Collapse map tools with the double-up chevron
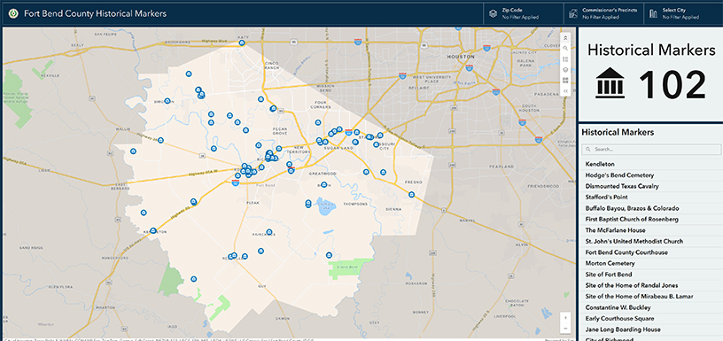This screenshot has width=723, height=341. click(566, 39)
